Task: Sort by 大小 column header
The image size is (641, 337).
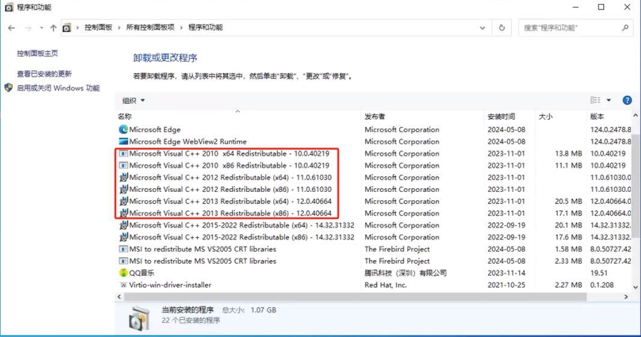Action: click(x=545, y=117)
